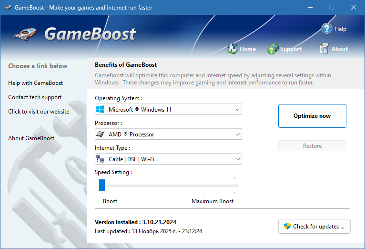Click to visit our website link
365x249 pixels.
click(39, 112)
